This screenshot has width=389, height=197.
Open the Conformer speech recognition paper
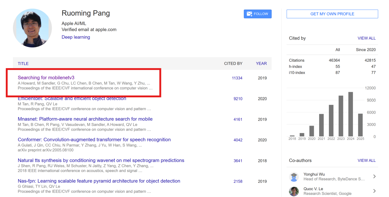(x=94, y=140)
